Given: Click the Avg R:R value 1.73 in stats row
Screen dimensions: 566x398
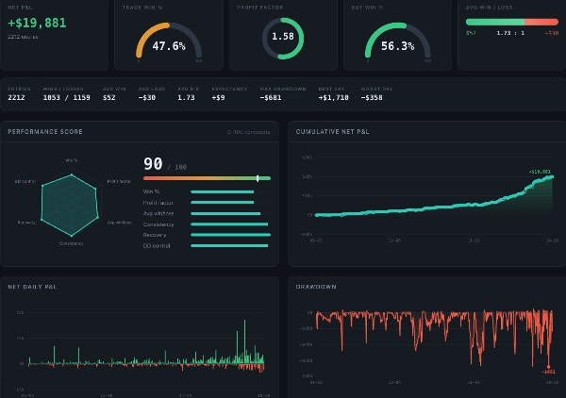Looking at the screenshot, I should (x=186, y=97).
